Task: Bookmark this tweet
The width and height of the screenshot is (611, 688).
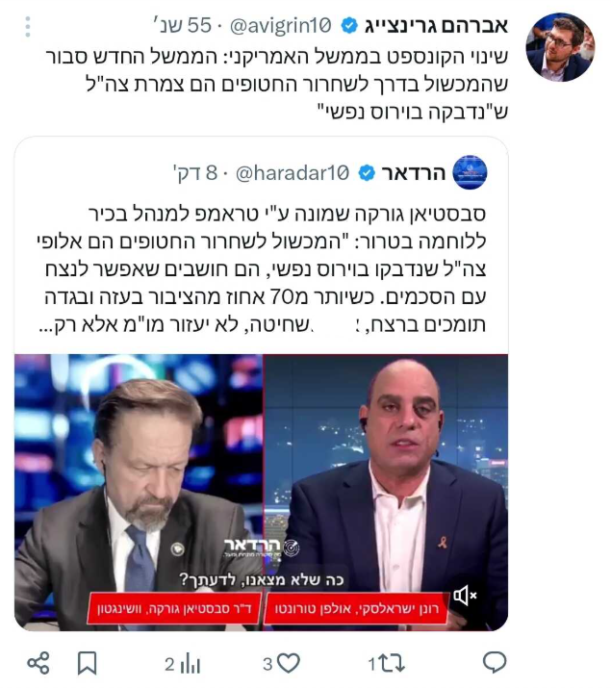Action: point(87,663)
